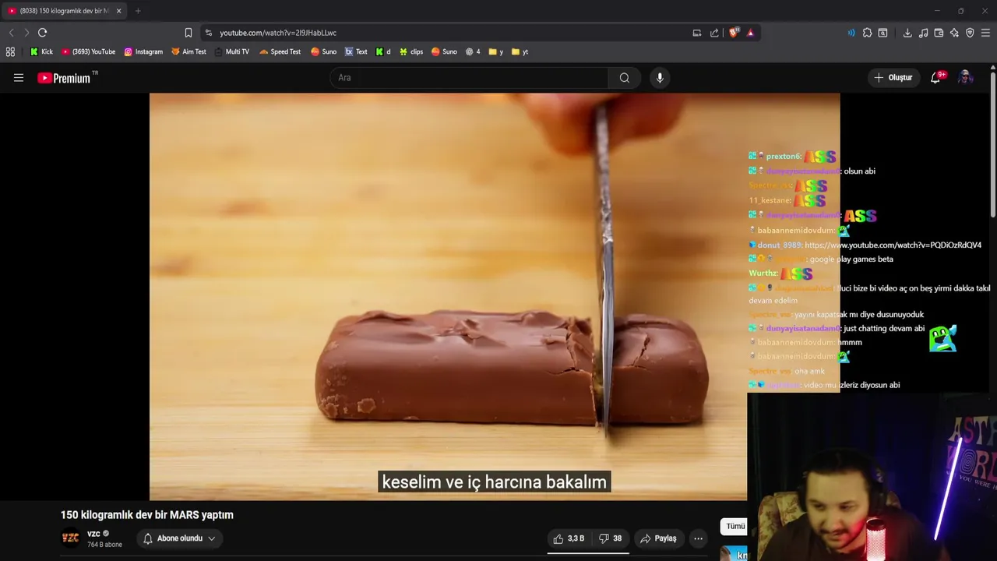Click the Oluştur create button
Image resolution: width=997 pixels, height=561 pixels.
point(893,78)
